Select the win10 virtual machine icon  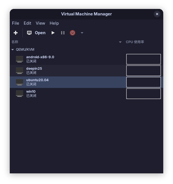[x=20, y=94]
